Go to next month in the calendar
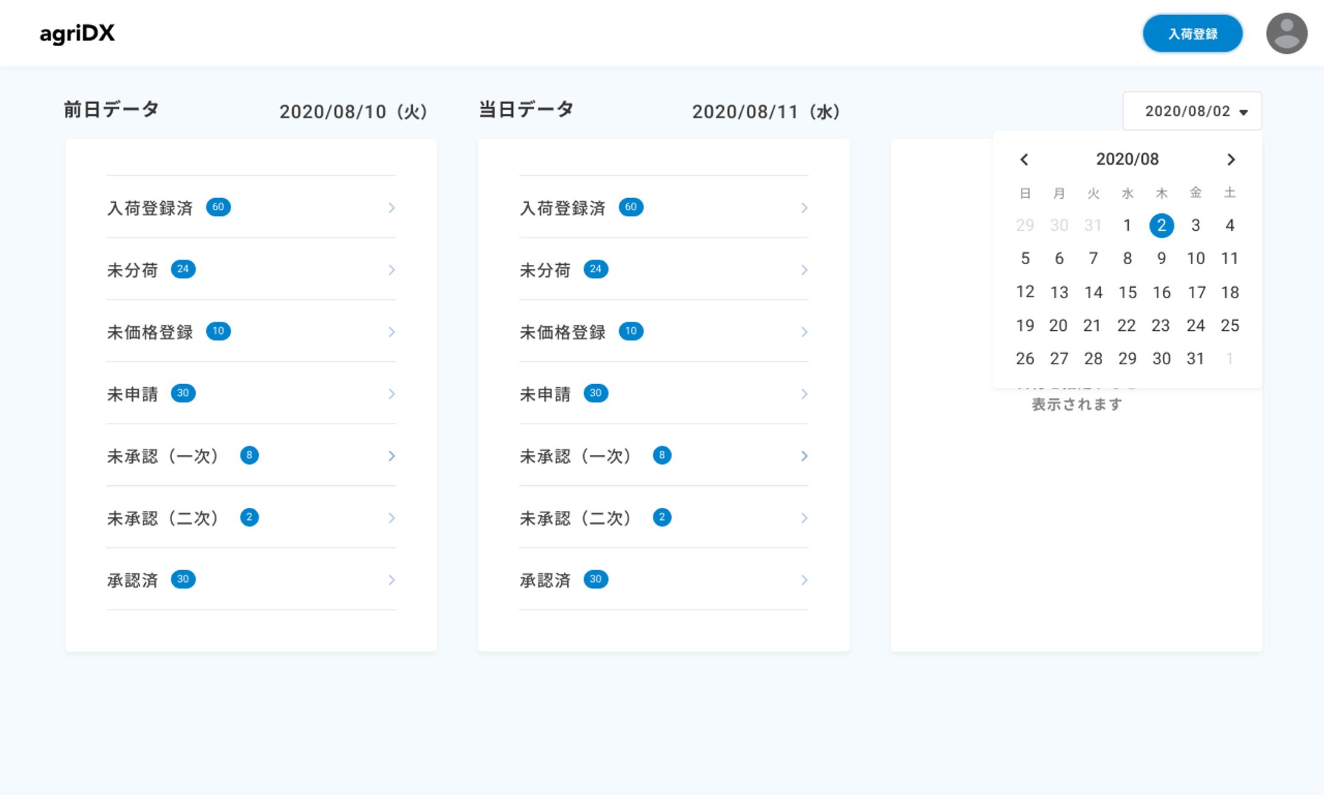This screenshot has width=1324, height=795. (1231, 159)
